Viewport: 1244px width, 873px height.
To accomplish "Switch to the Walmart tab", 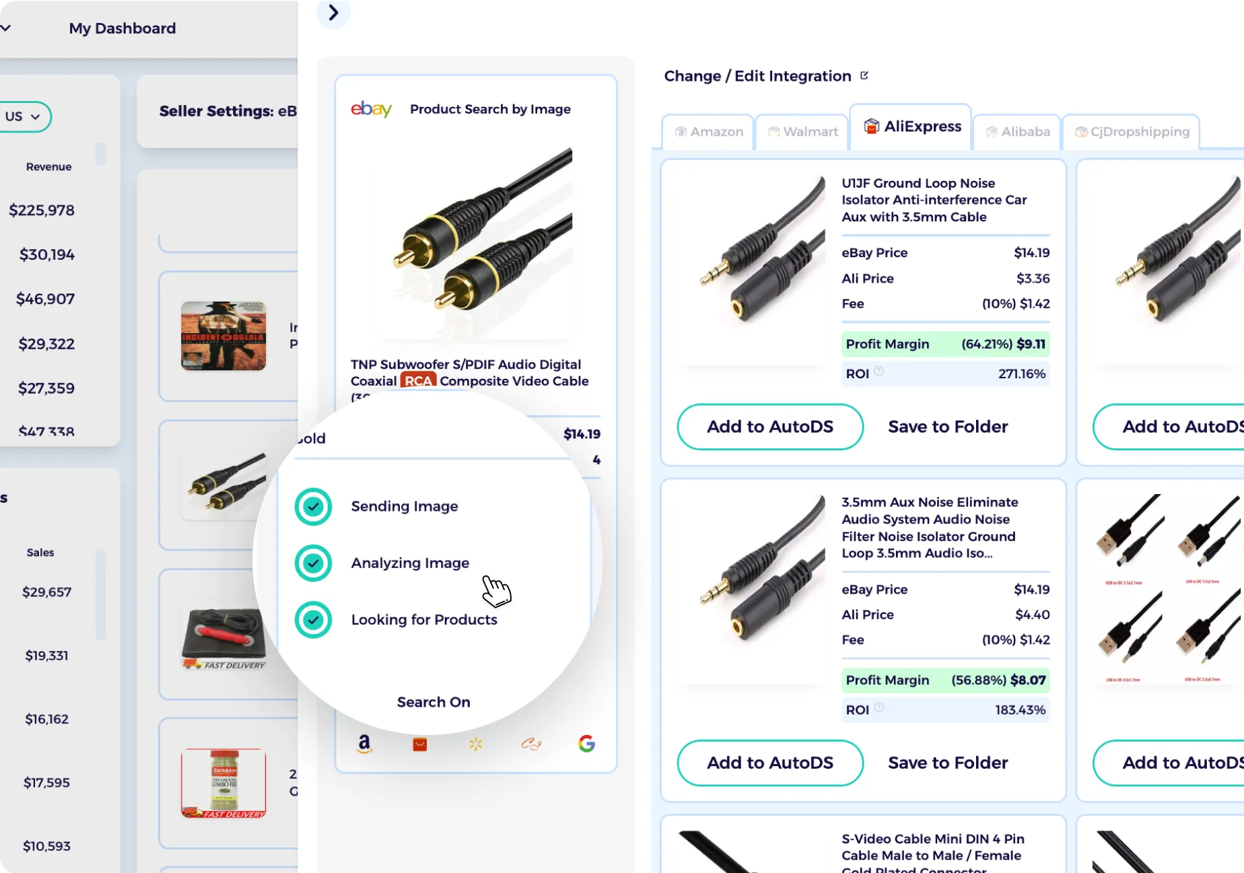I will pos(802,131).
